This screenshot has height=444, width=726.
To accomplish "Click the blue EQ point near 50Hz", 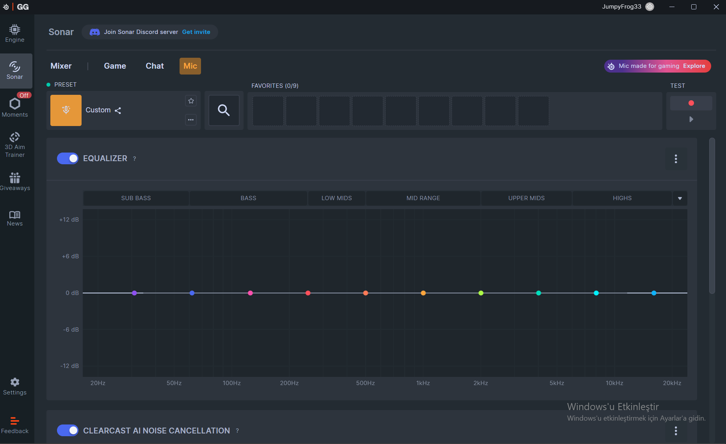I will 192,293.
